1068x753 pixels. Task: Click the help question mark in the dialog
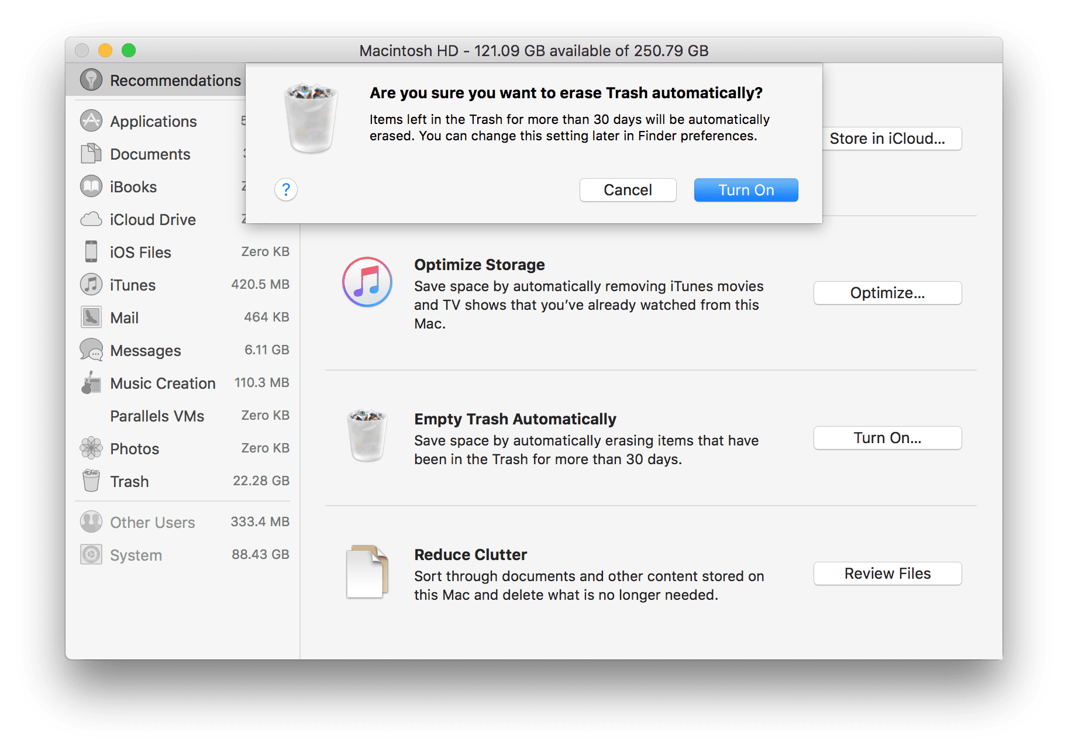[285, 190]
